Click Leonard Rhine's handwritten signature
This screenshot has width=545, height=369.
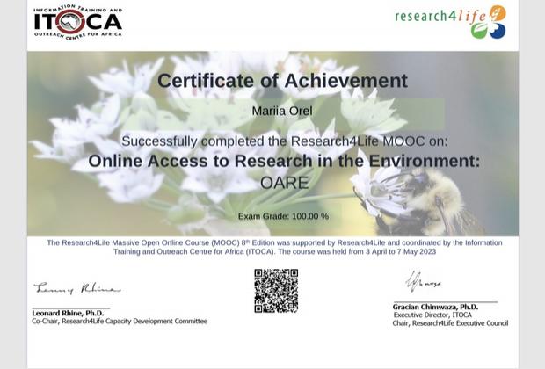click(x=76, y=289)
